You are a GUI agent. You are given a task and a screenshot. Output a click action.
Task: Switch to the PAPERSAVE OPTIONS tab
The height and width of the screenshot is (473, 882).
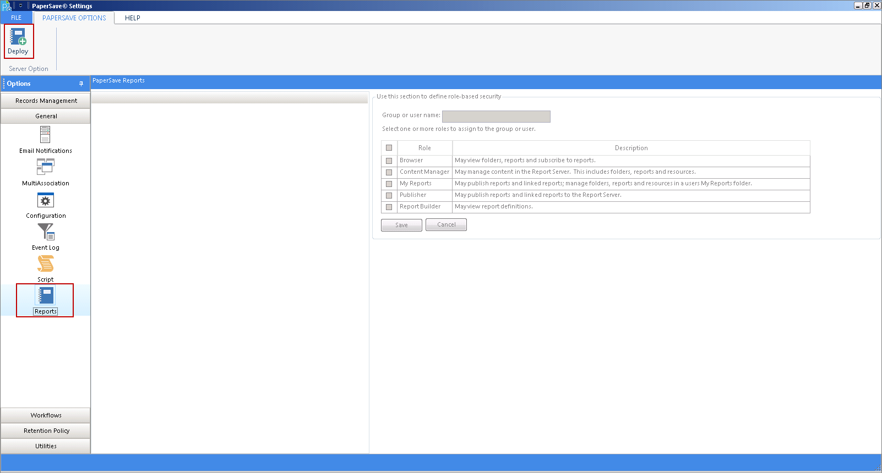point(74,18)
